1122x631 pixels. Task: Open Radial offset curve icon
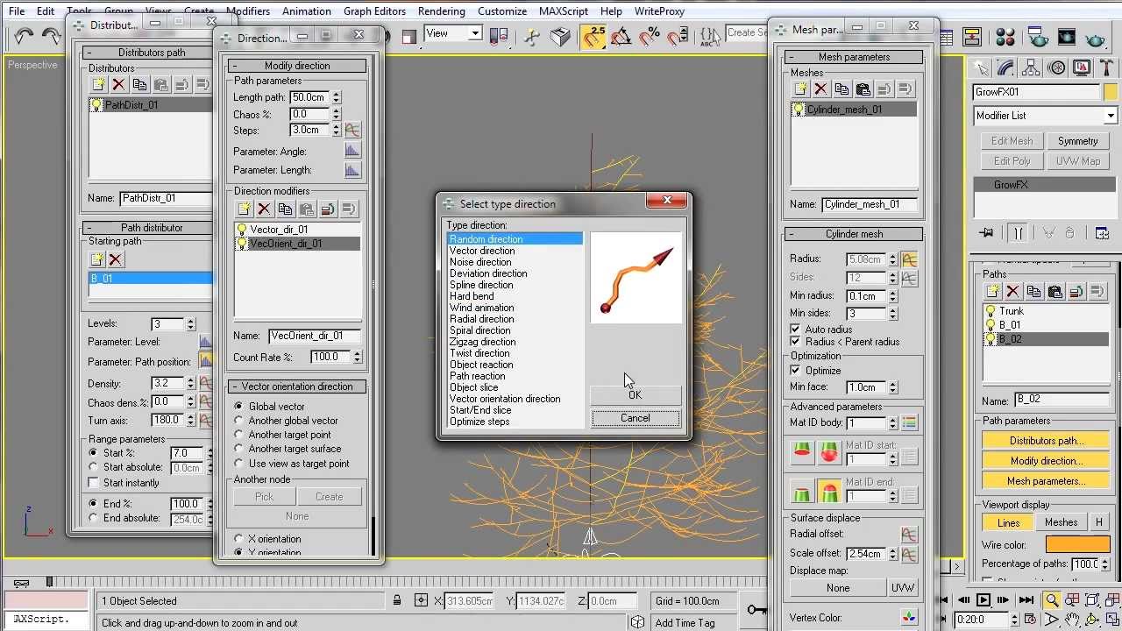point(909,534)
